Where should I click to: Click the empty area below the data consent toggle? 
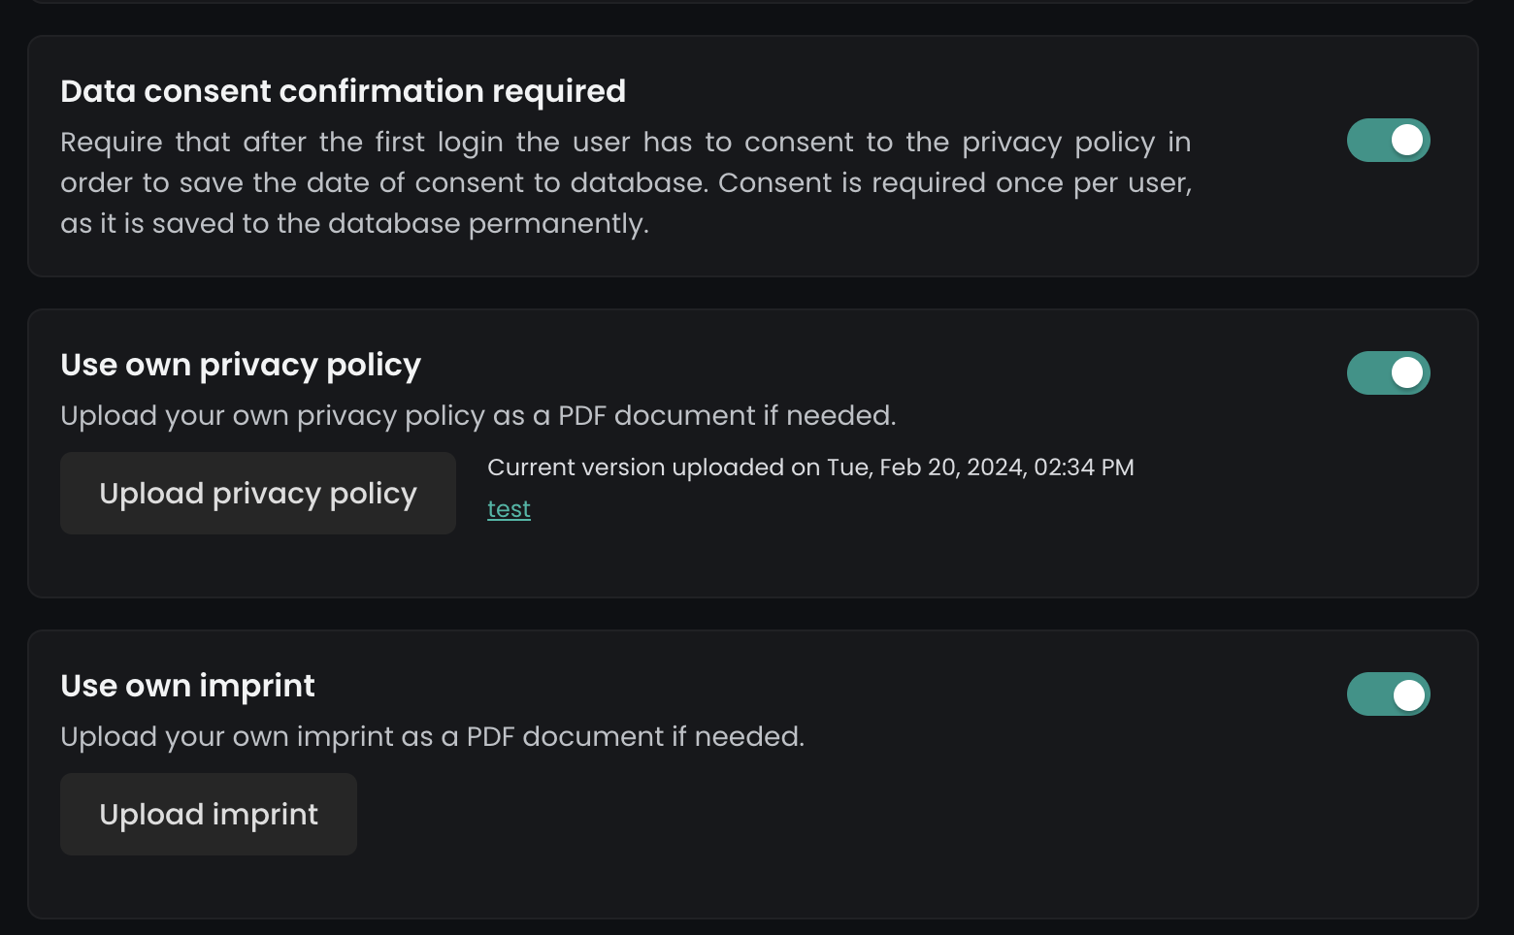click(1388, 223)
